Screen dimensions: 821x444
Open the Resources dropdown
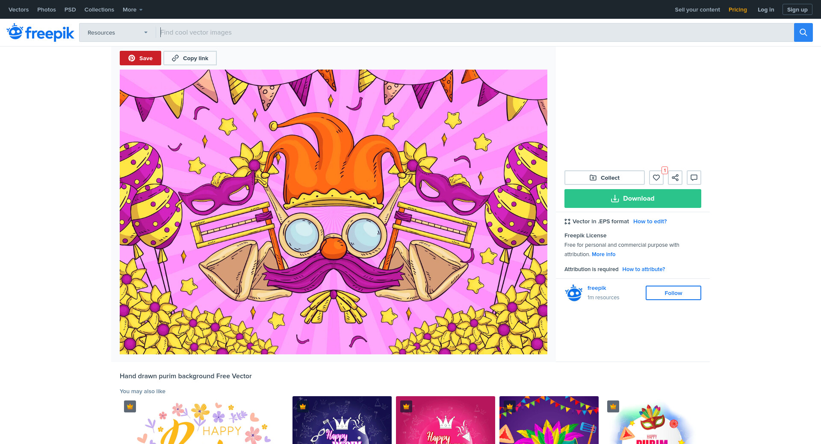(x=117, y=32)
